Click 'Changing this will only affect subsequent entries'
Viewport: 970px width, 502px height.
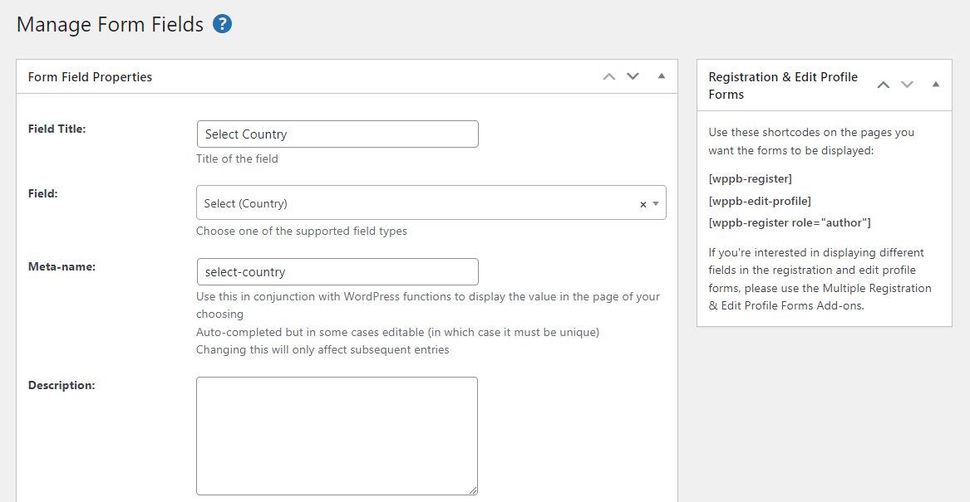323,349
